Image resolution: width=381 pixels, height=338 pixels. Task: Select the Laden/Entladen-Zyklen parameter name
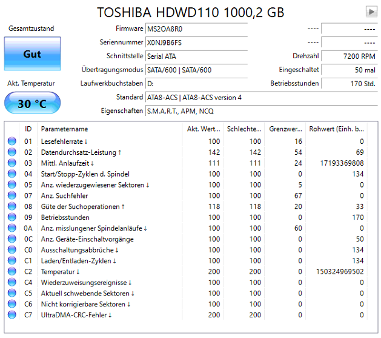tap(78, 261)
